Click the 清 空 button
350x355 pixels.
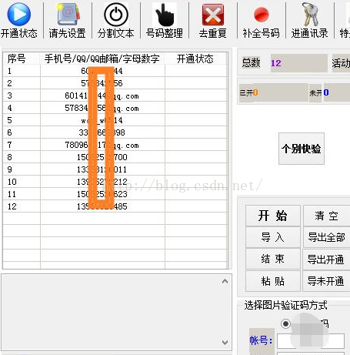pyautogui.click(x=327, y=216)
